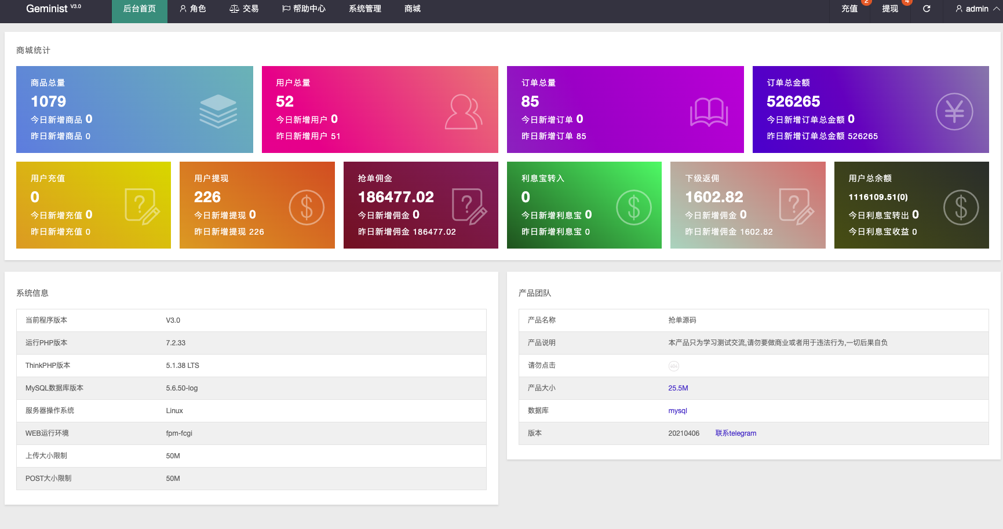This screenshot has height=529, width=1003.
Task: Click the layers icon on 商品总量 card
Action: click(218, 111)
